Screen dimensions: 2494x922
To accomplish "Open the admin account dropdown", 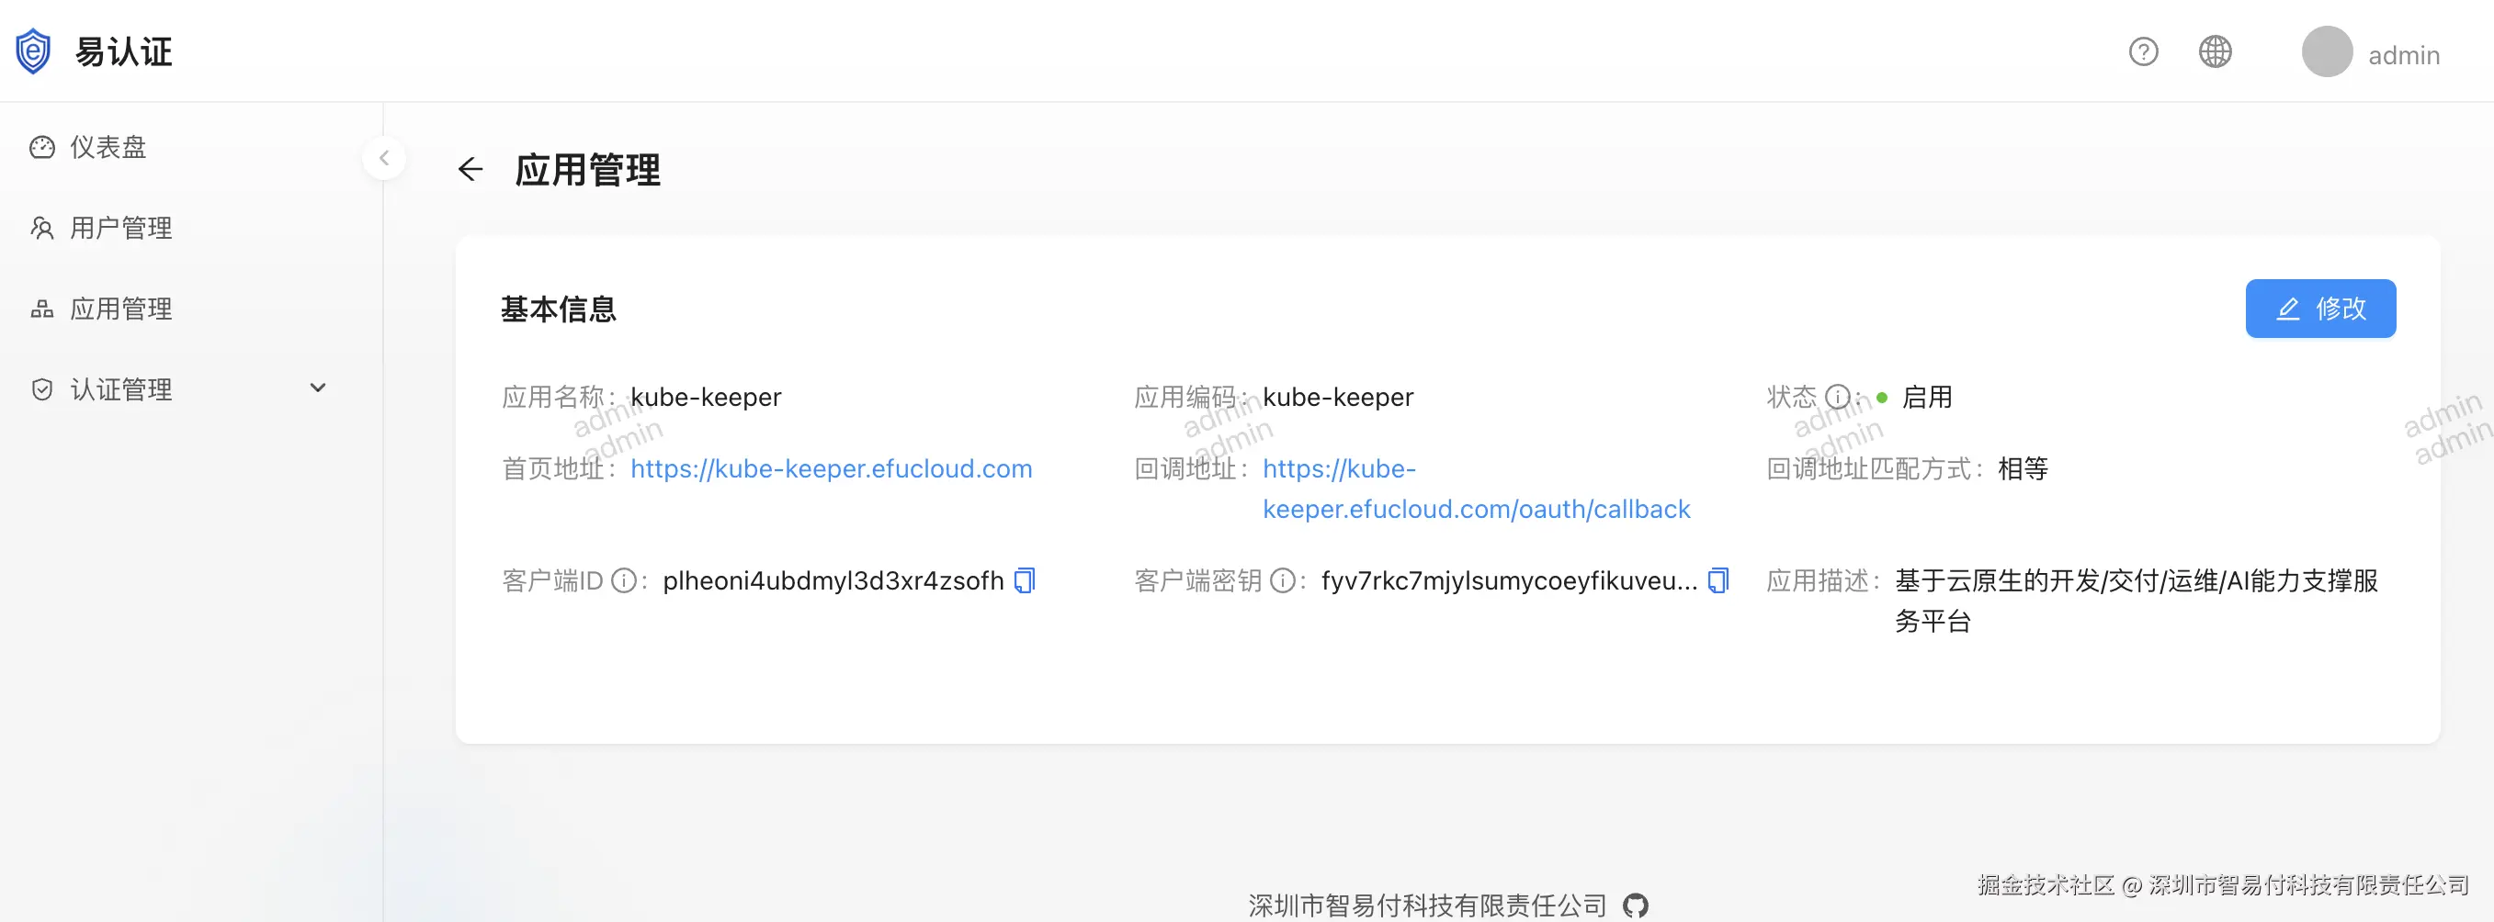I will pos(2403,54).
